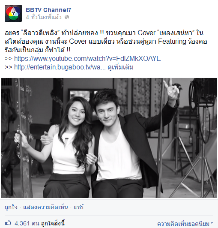Screen dimensions: 218x228
Task: Click 'แสดงความคิดเห็น' to comment
Action: [x=46, y=207]
